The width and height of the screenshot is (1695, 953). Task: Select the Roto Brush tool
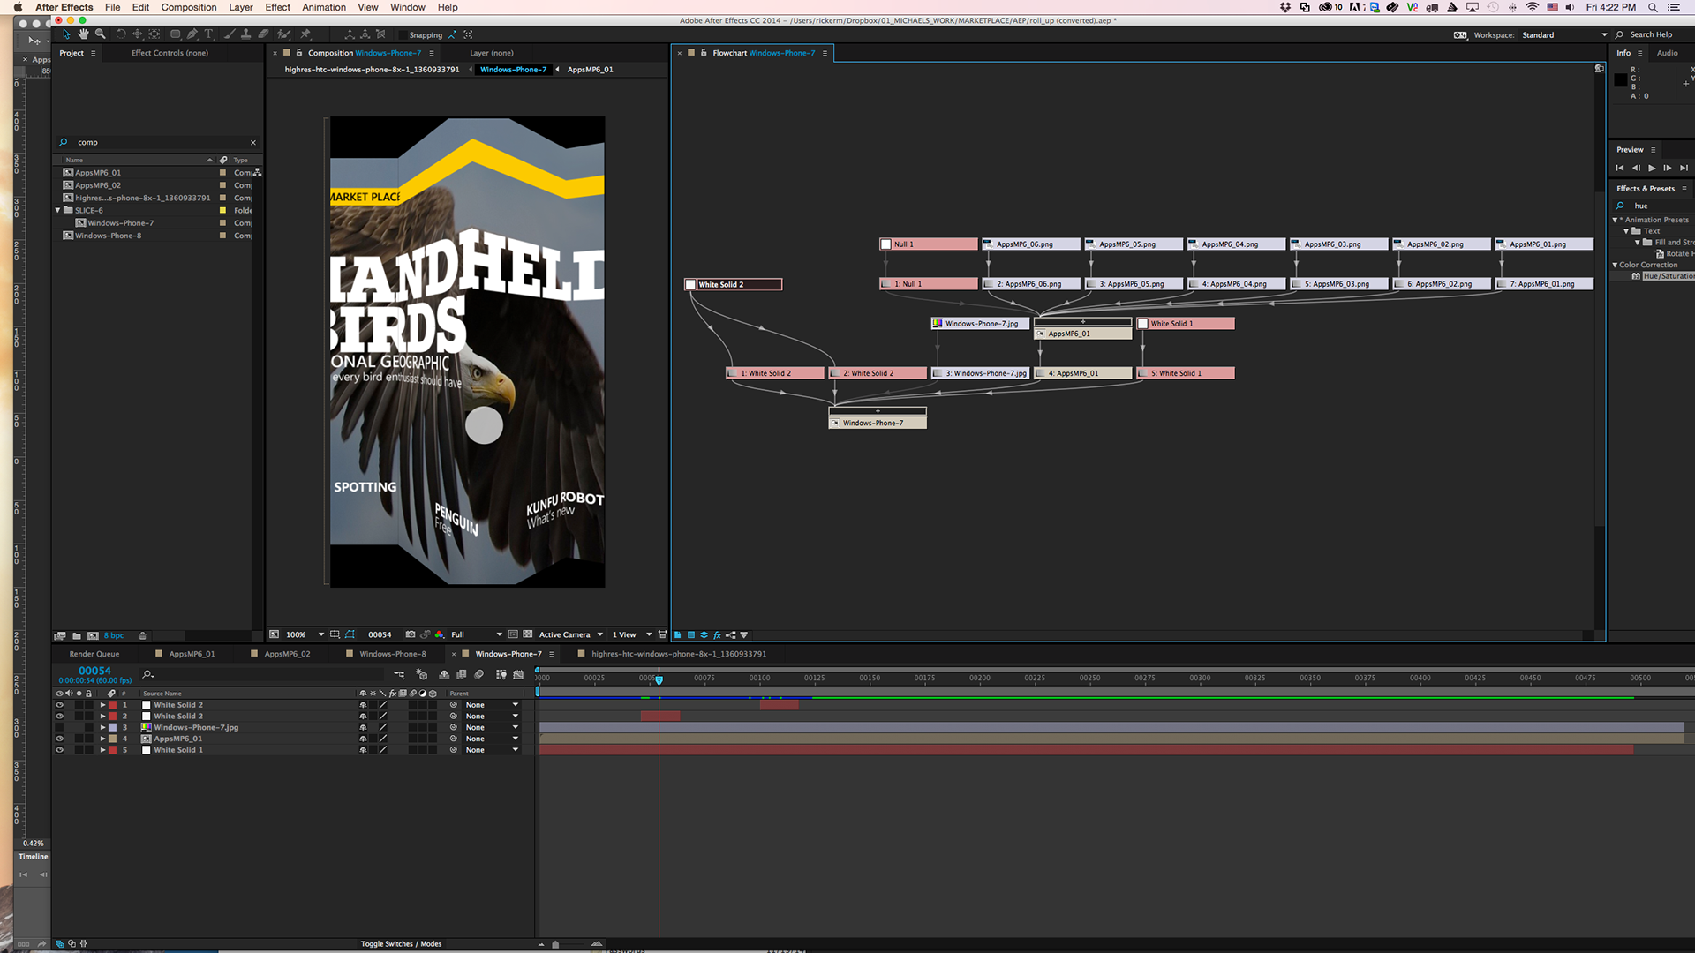[283, 34]
